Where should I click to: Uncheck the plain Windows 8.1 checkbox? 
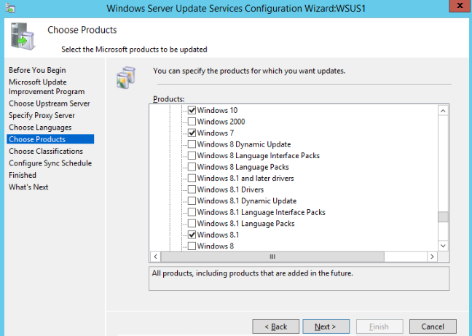click(192, 235)
